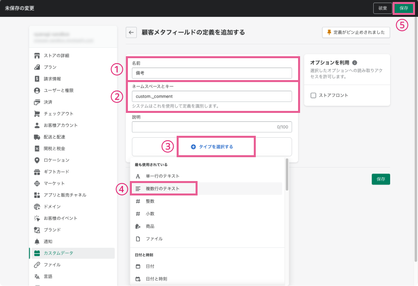Click the back arrow beside page title

(x=131, y=32)
